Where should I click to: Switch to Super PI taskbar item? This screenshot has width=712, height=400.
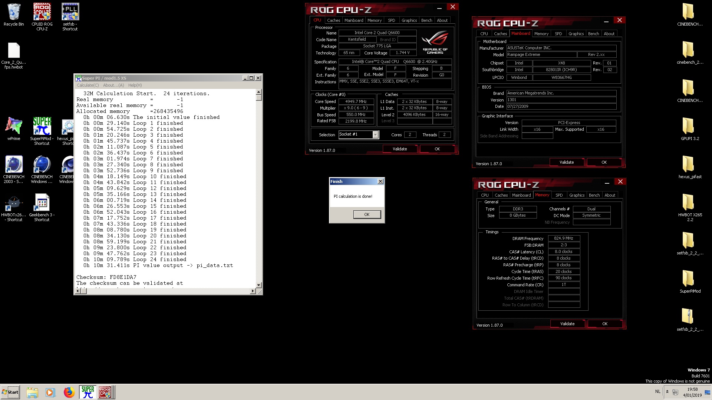click(x=88, y=392)
